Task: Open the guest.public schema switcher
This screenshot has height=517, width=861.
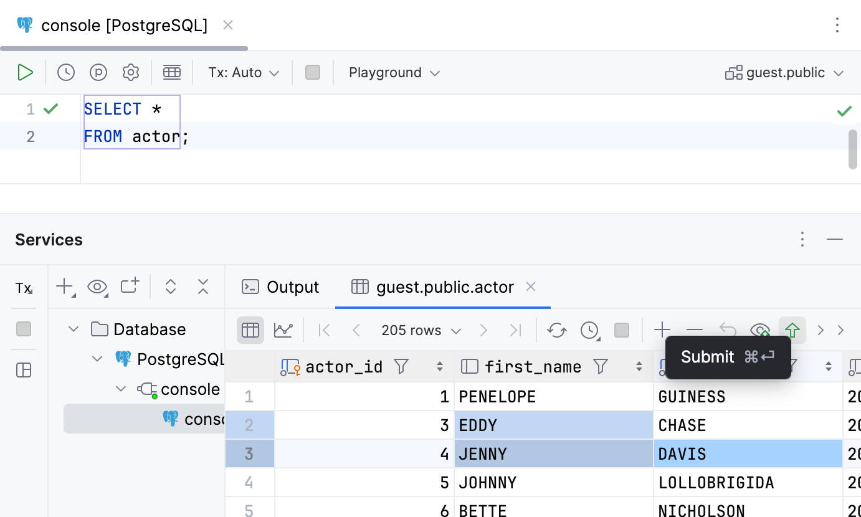Action: coord(784,72)
